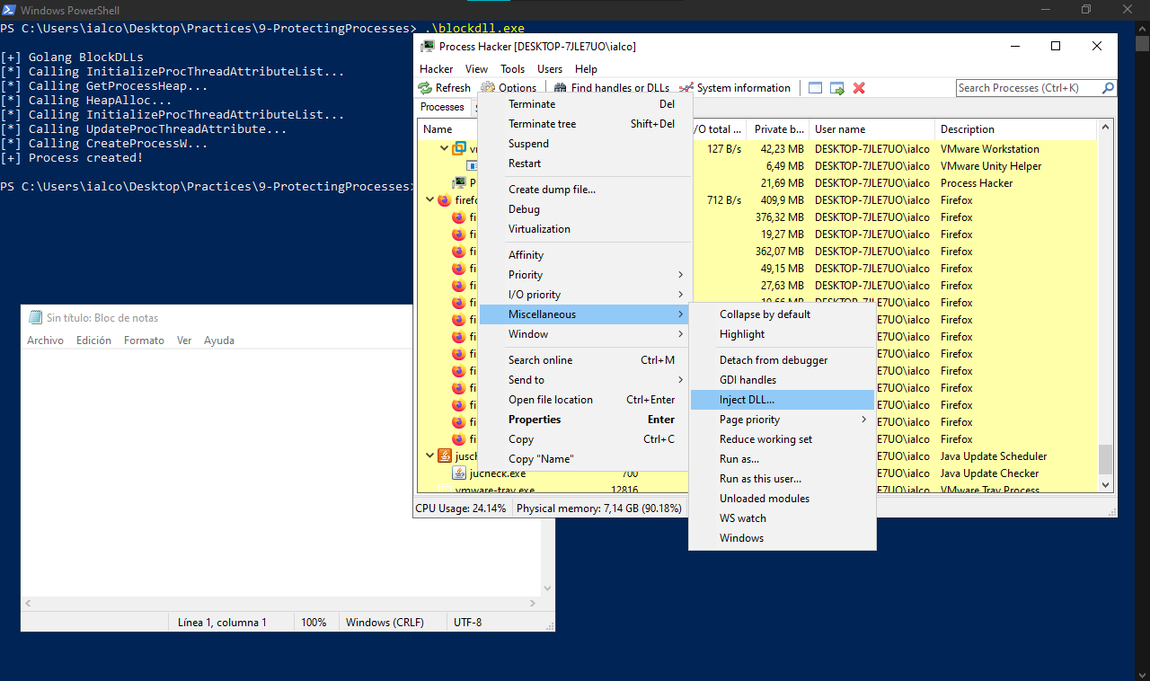Click the Notepad title bar icon
The height and width of the screenshot is (681, 1150).
pos(35,317)
